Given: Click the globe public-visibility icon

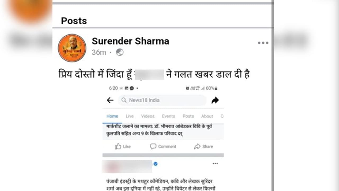Looking at the screenshot, I should pyautogui.click(x=119, y=52).
